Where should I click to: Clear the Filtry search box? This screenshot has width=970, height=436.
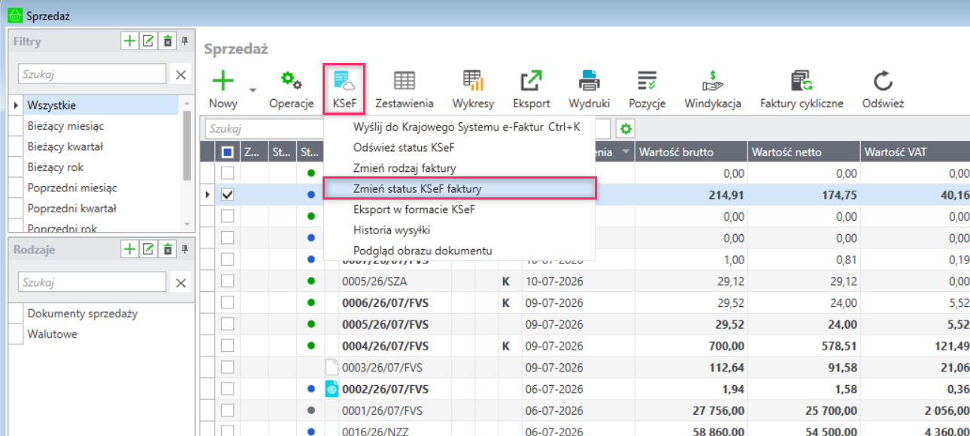point(180,74)
